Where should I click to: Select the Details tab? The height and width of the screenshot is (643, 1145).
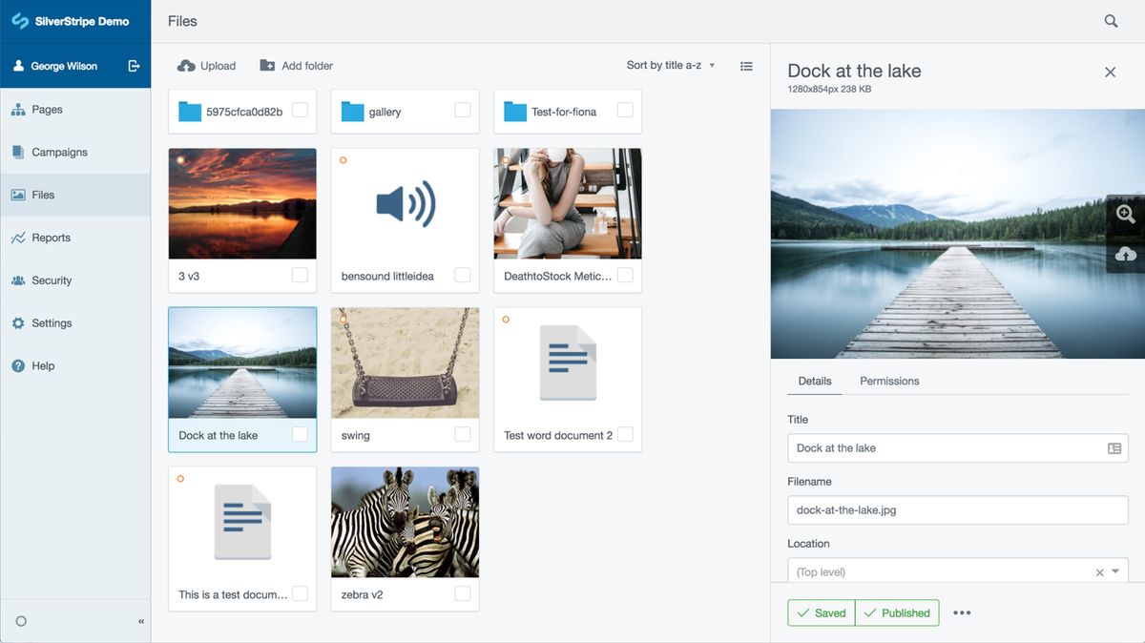click(x=814, y=381)
